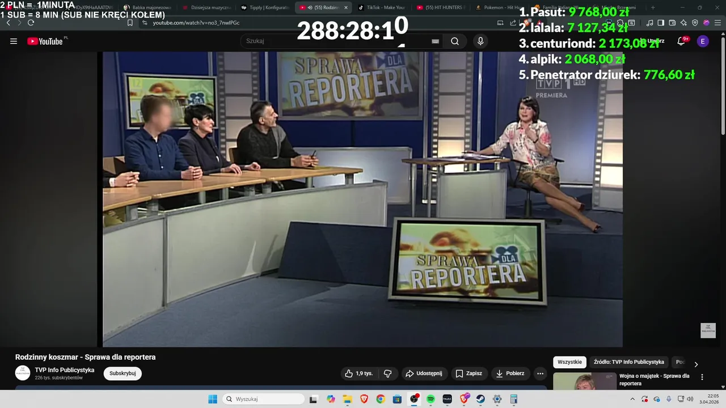This screenshot has height=408, width=726.
Task: Switch to Dzisiejsza muzyczna browser tab
Action: click(x=207, y=7)
